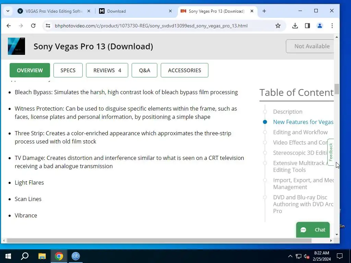
Task: Click the Scan Lines list item
Action: pos(28,199)
